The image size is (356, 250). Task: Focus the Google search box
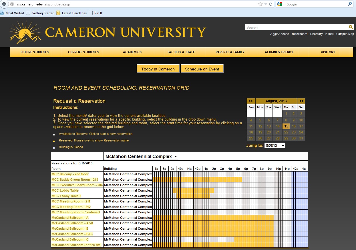[x=316, y=4]
